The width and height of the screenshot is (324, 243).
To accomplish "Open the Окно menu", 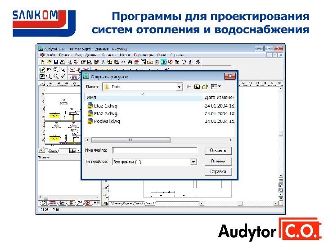I will 162,55.
